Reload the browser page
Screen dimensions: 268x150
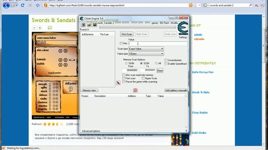[23, 5]
